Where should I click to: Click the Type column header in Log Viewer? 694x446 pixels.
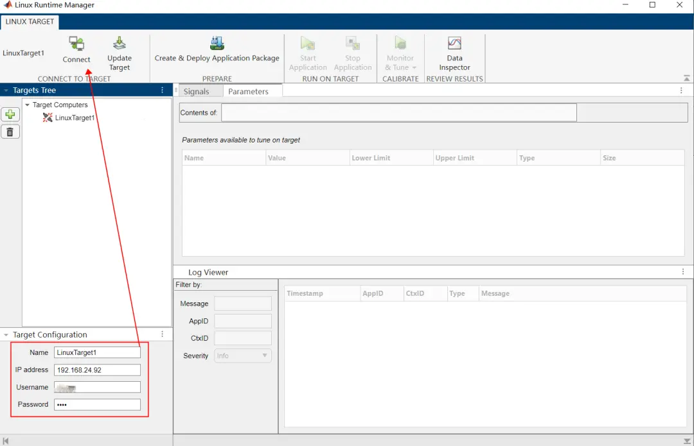(463, 293)
